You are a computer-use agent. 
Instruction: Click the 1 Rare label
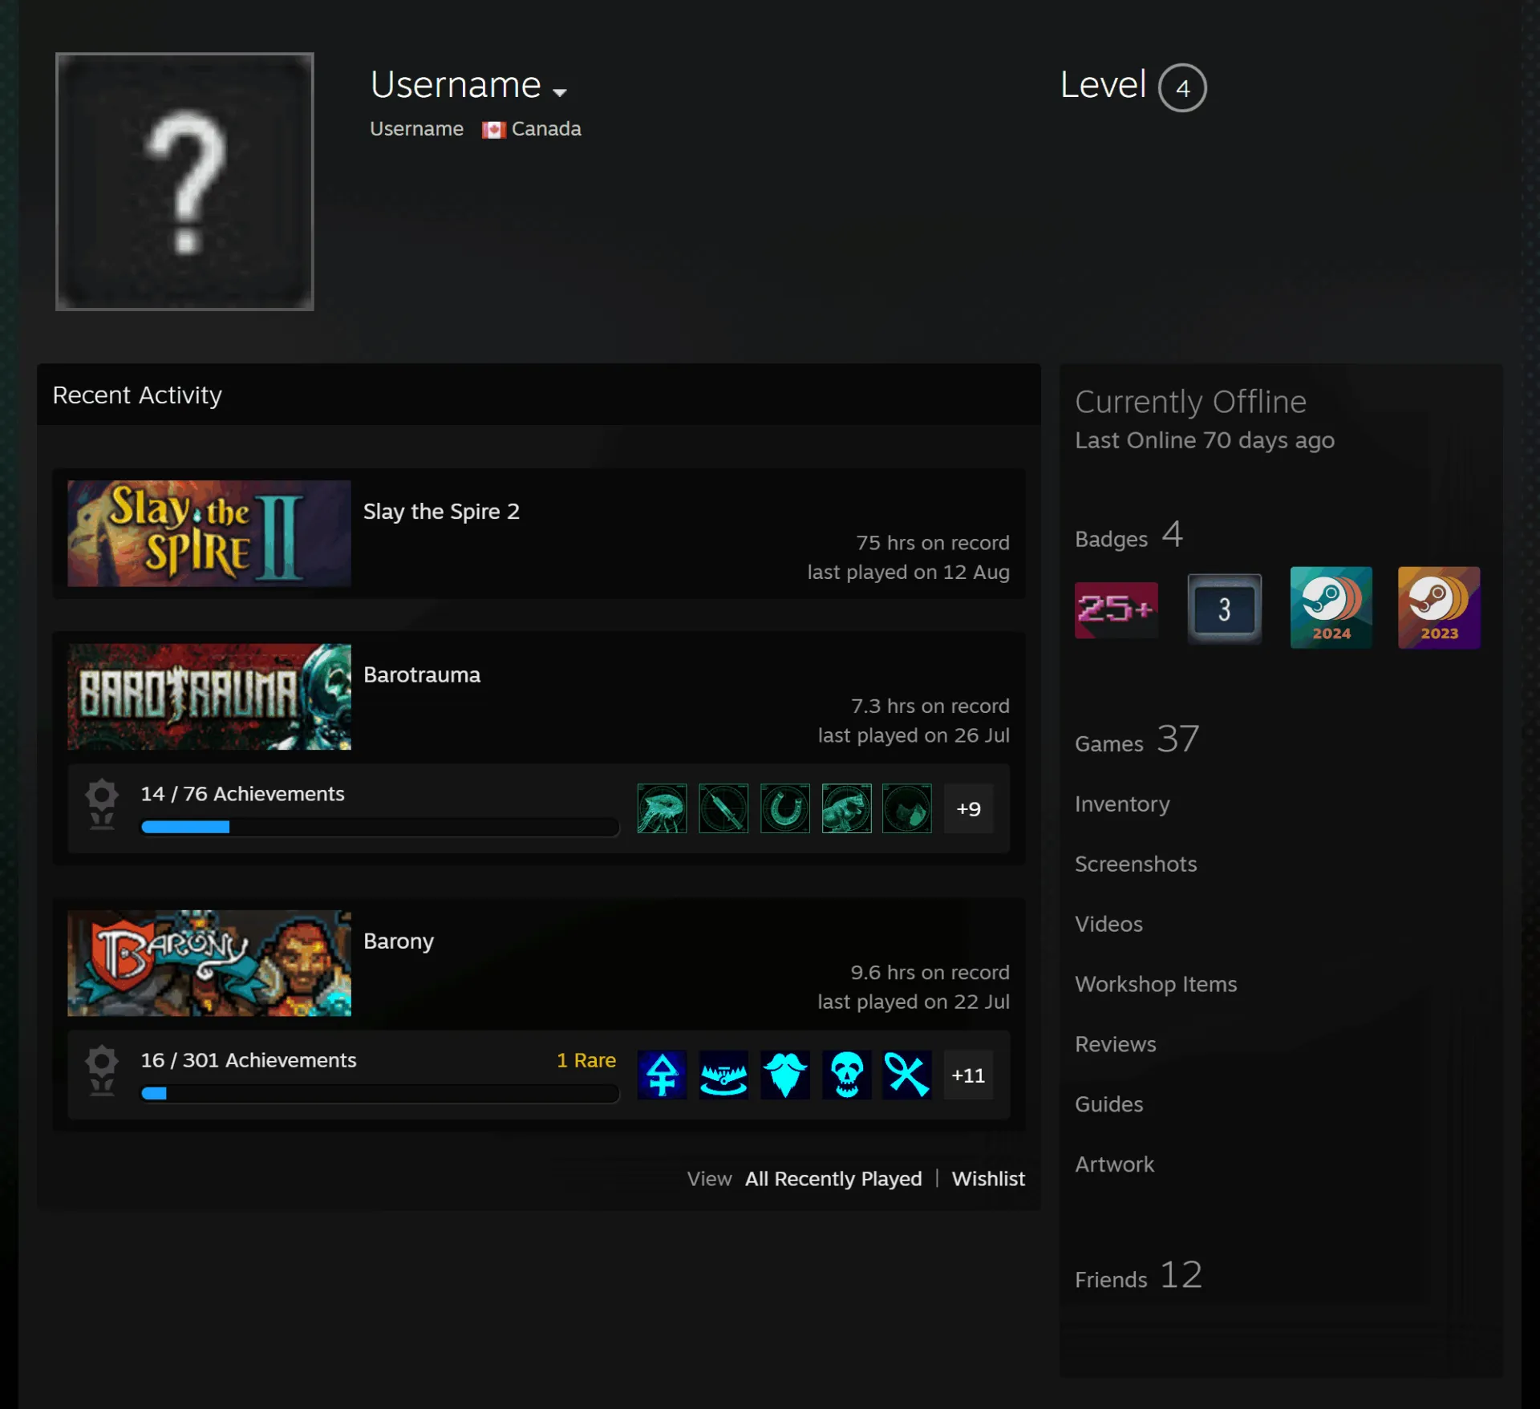coord(586,1060)
